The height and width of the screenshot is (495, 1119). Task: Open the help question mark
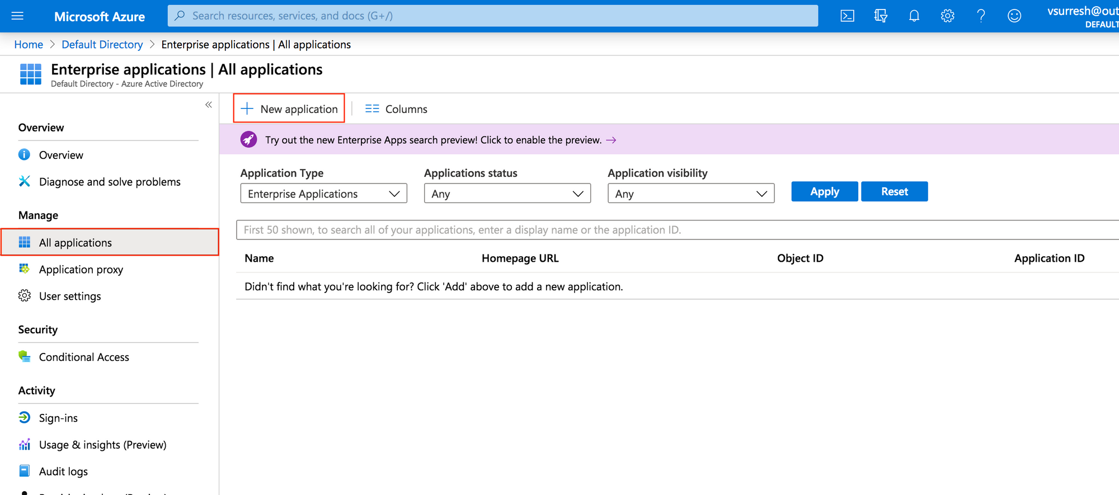(x=981, y=16)
